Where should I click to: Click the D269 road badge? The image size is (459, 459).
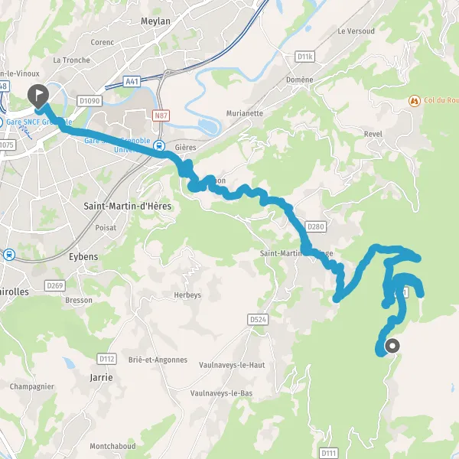[x=55, y=285]
